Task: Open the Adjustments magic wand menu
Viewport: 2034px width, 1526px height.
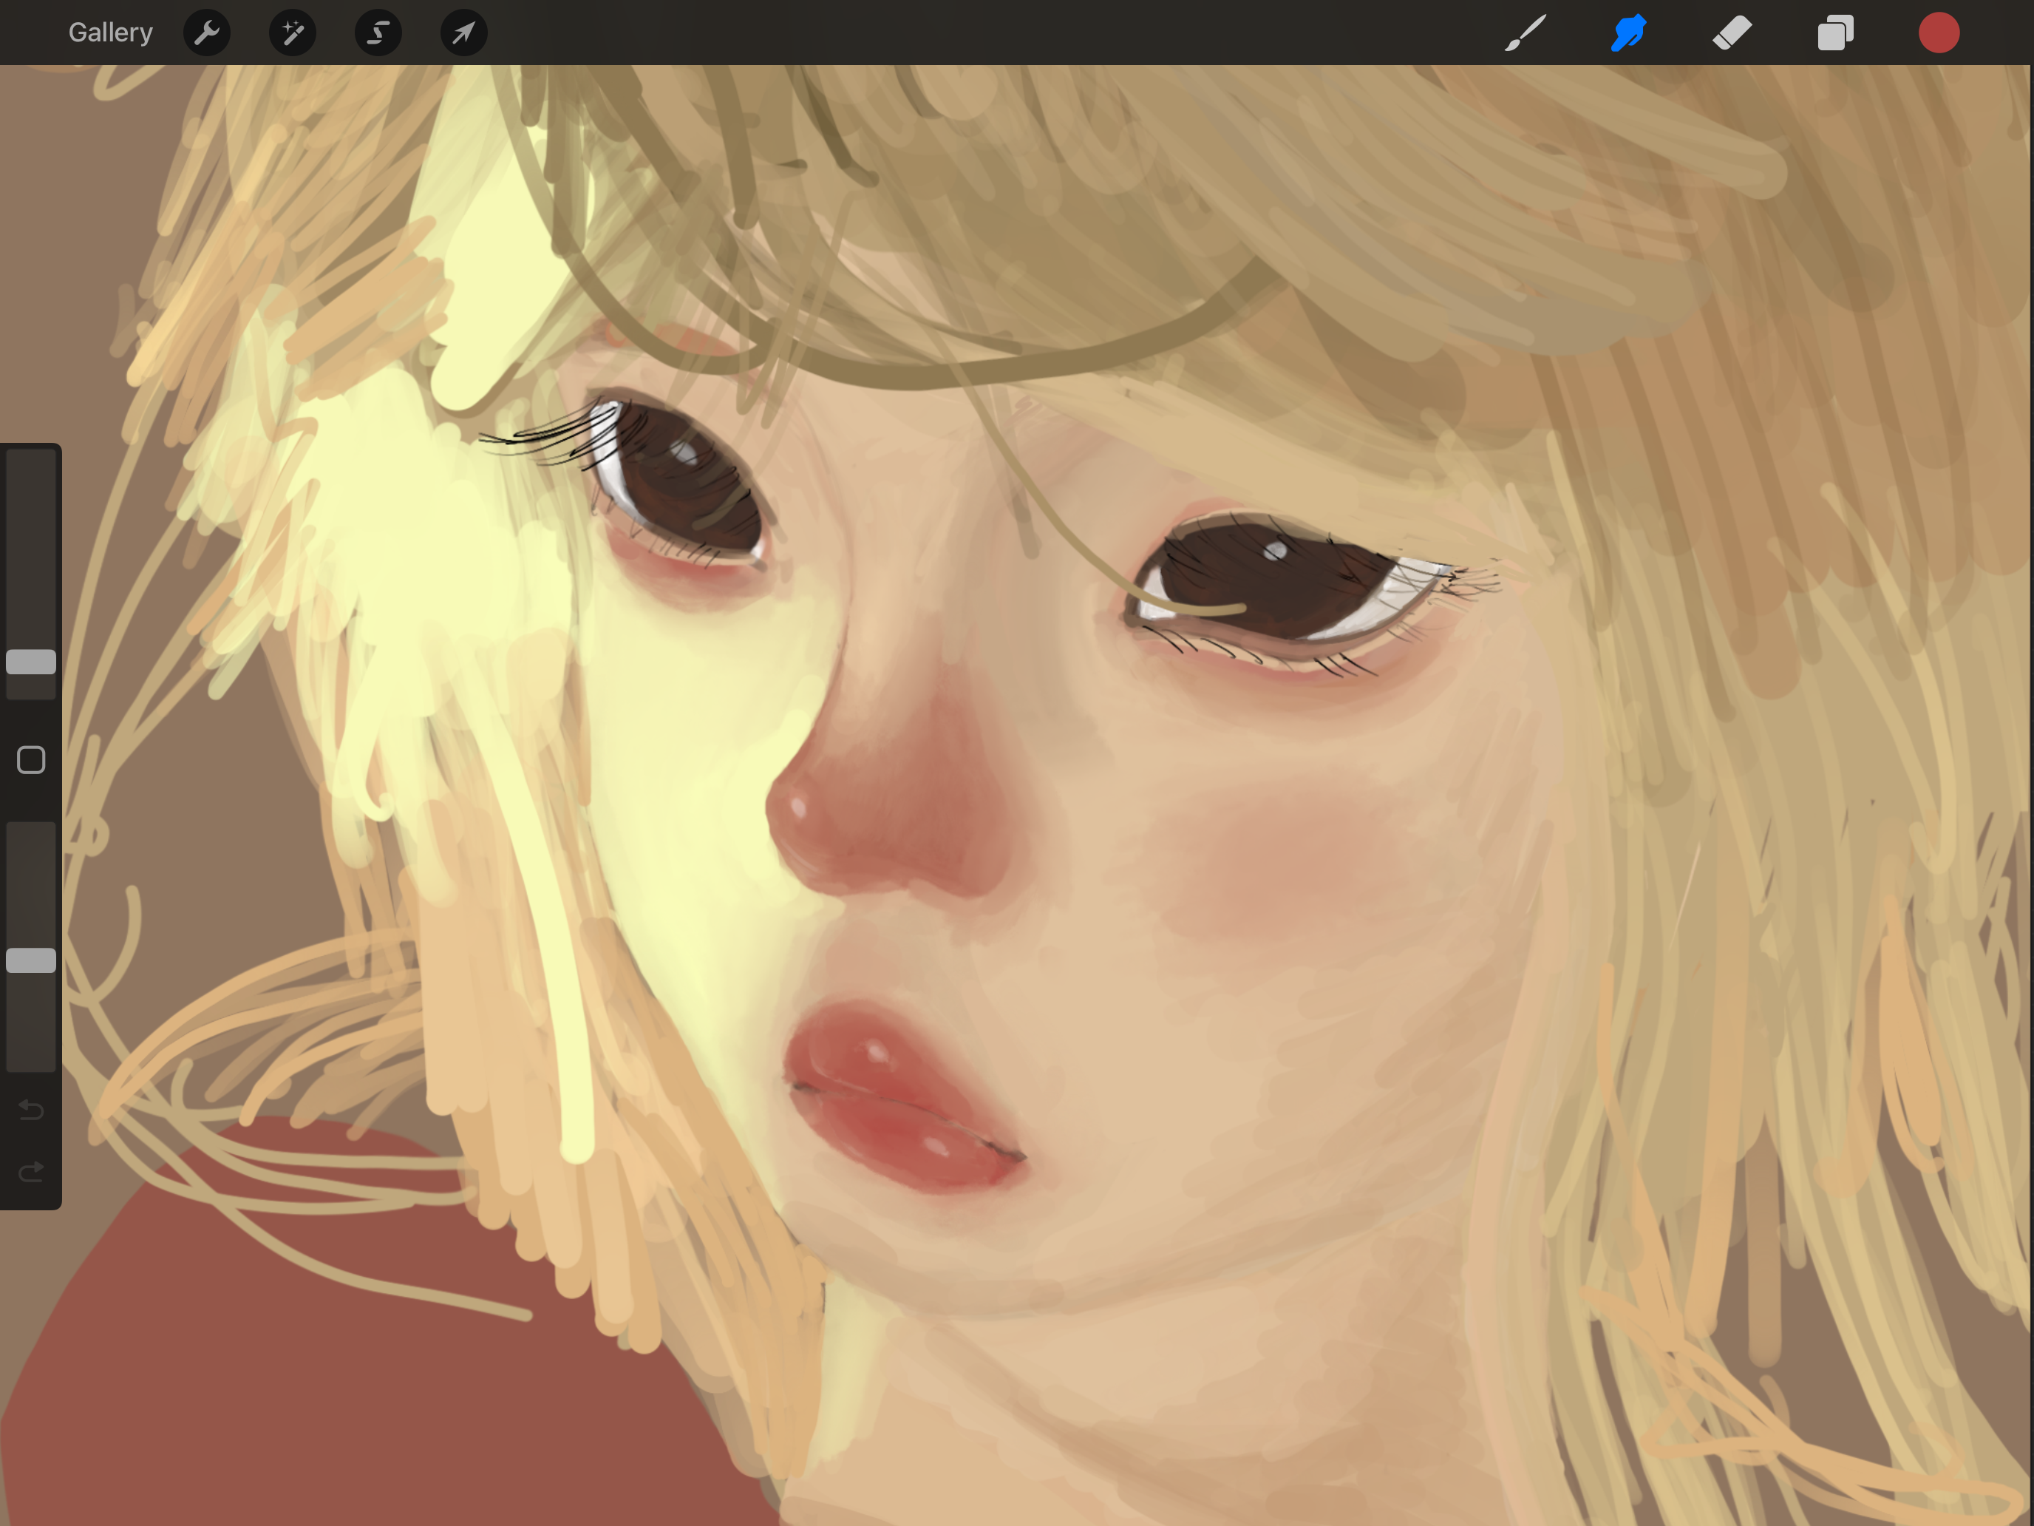Action: 293,33
